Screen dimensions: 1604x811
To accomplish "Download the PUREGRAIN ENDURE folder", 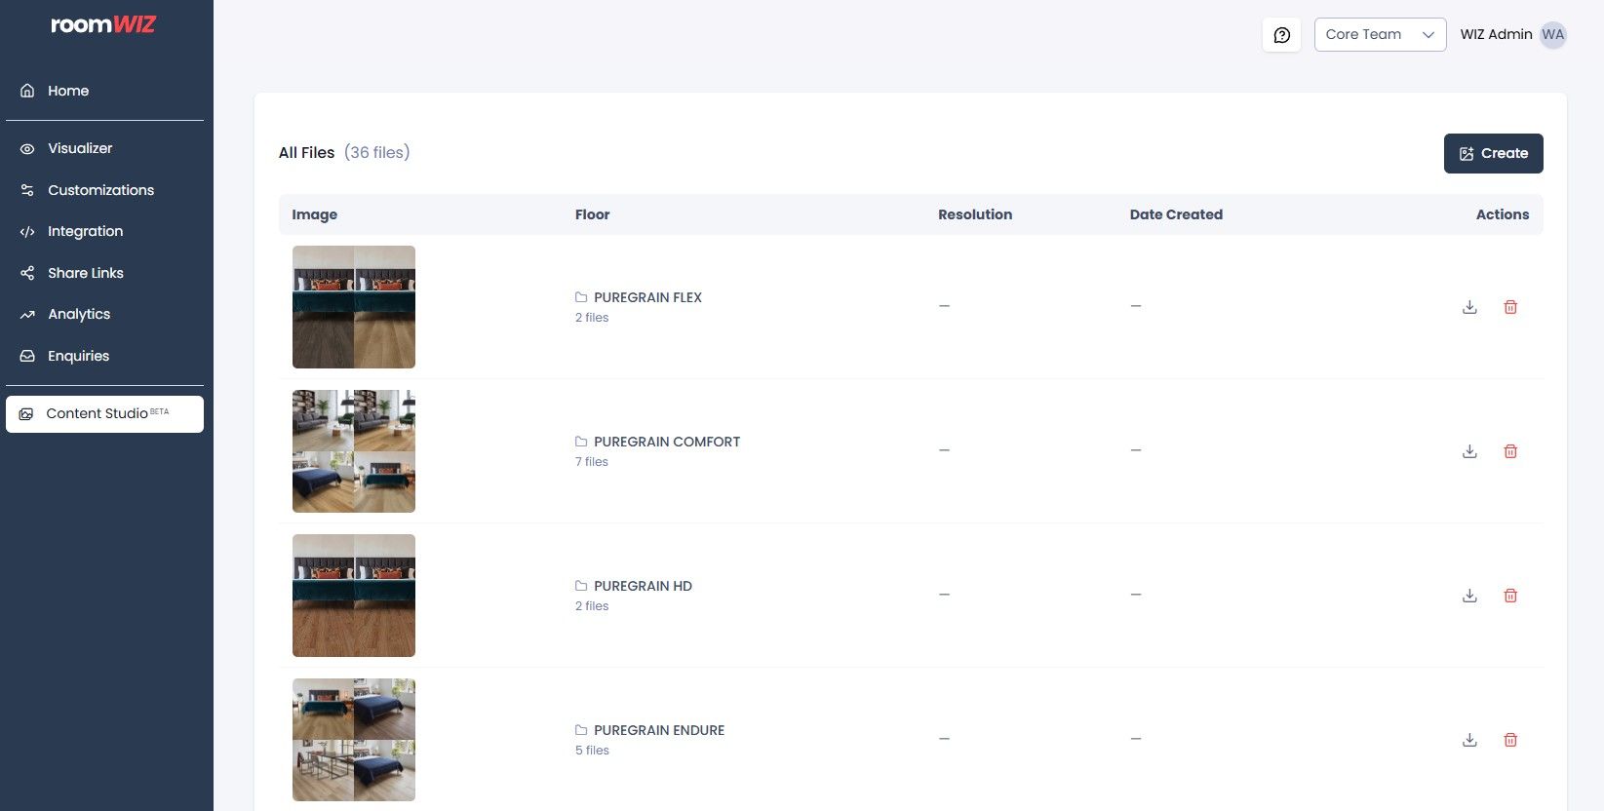I will 1469,740.
